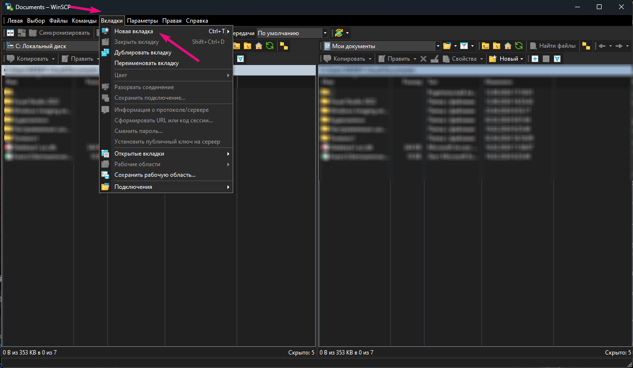Click the right panel 0 B из 353 KB status text
The image size is (633, 368).
coord(347,353)
